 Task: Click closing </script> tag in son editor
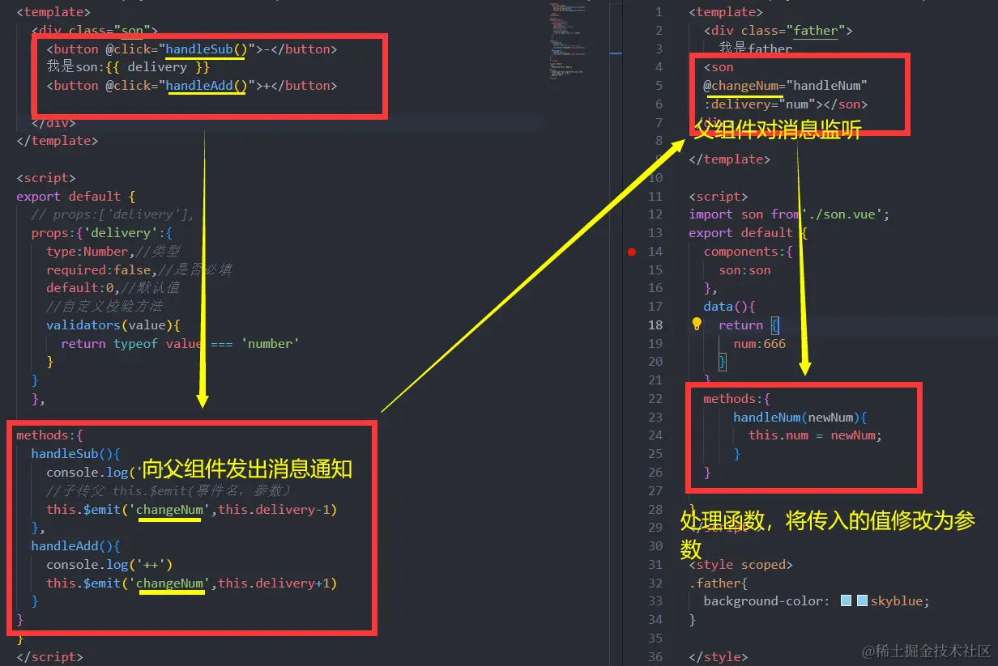pos(49,657)
